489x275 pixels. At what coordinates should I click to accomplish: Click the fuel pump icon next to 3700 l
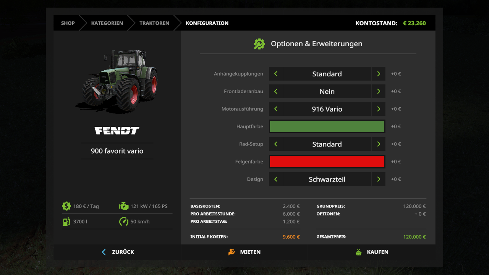[x=66, y=222]
